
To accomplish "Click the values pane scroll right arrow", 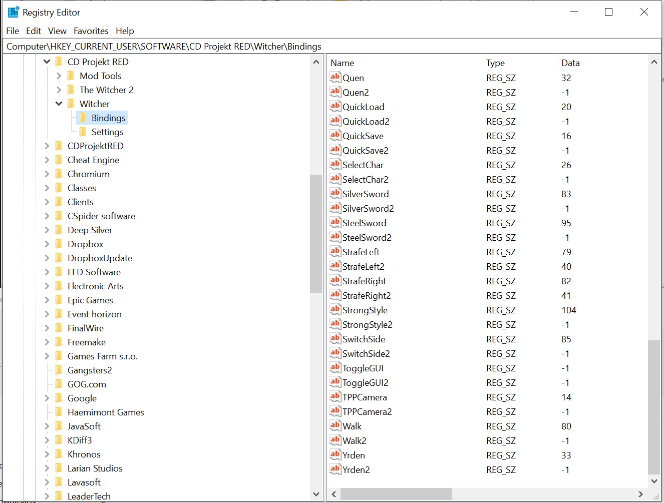I will [x=640, y=494].
